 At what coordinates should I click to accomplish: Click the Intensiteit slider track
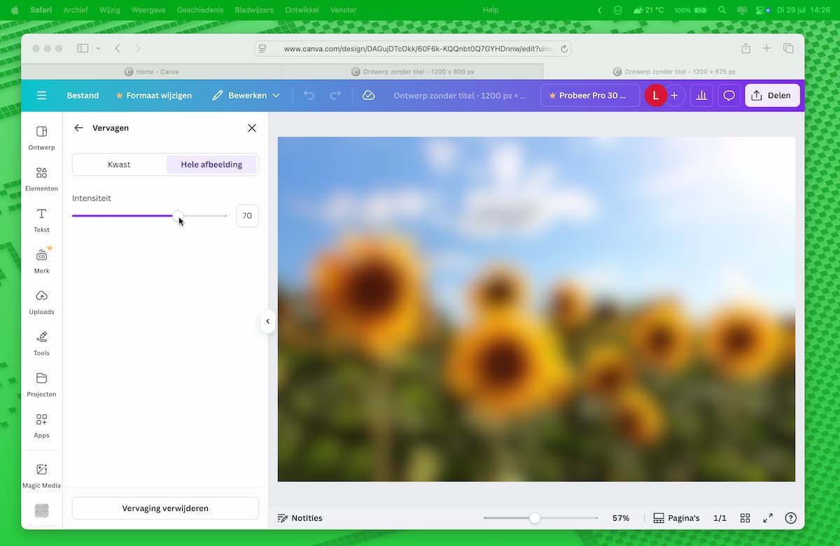click(x=203, y=216)
